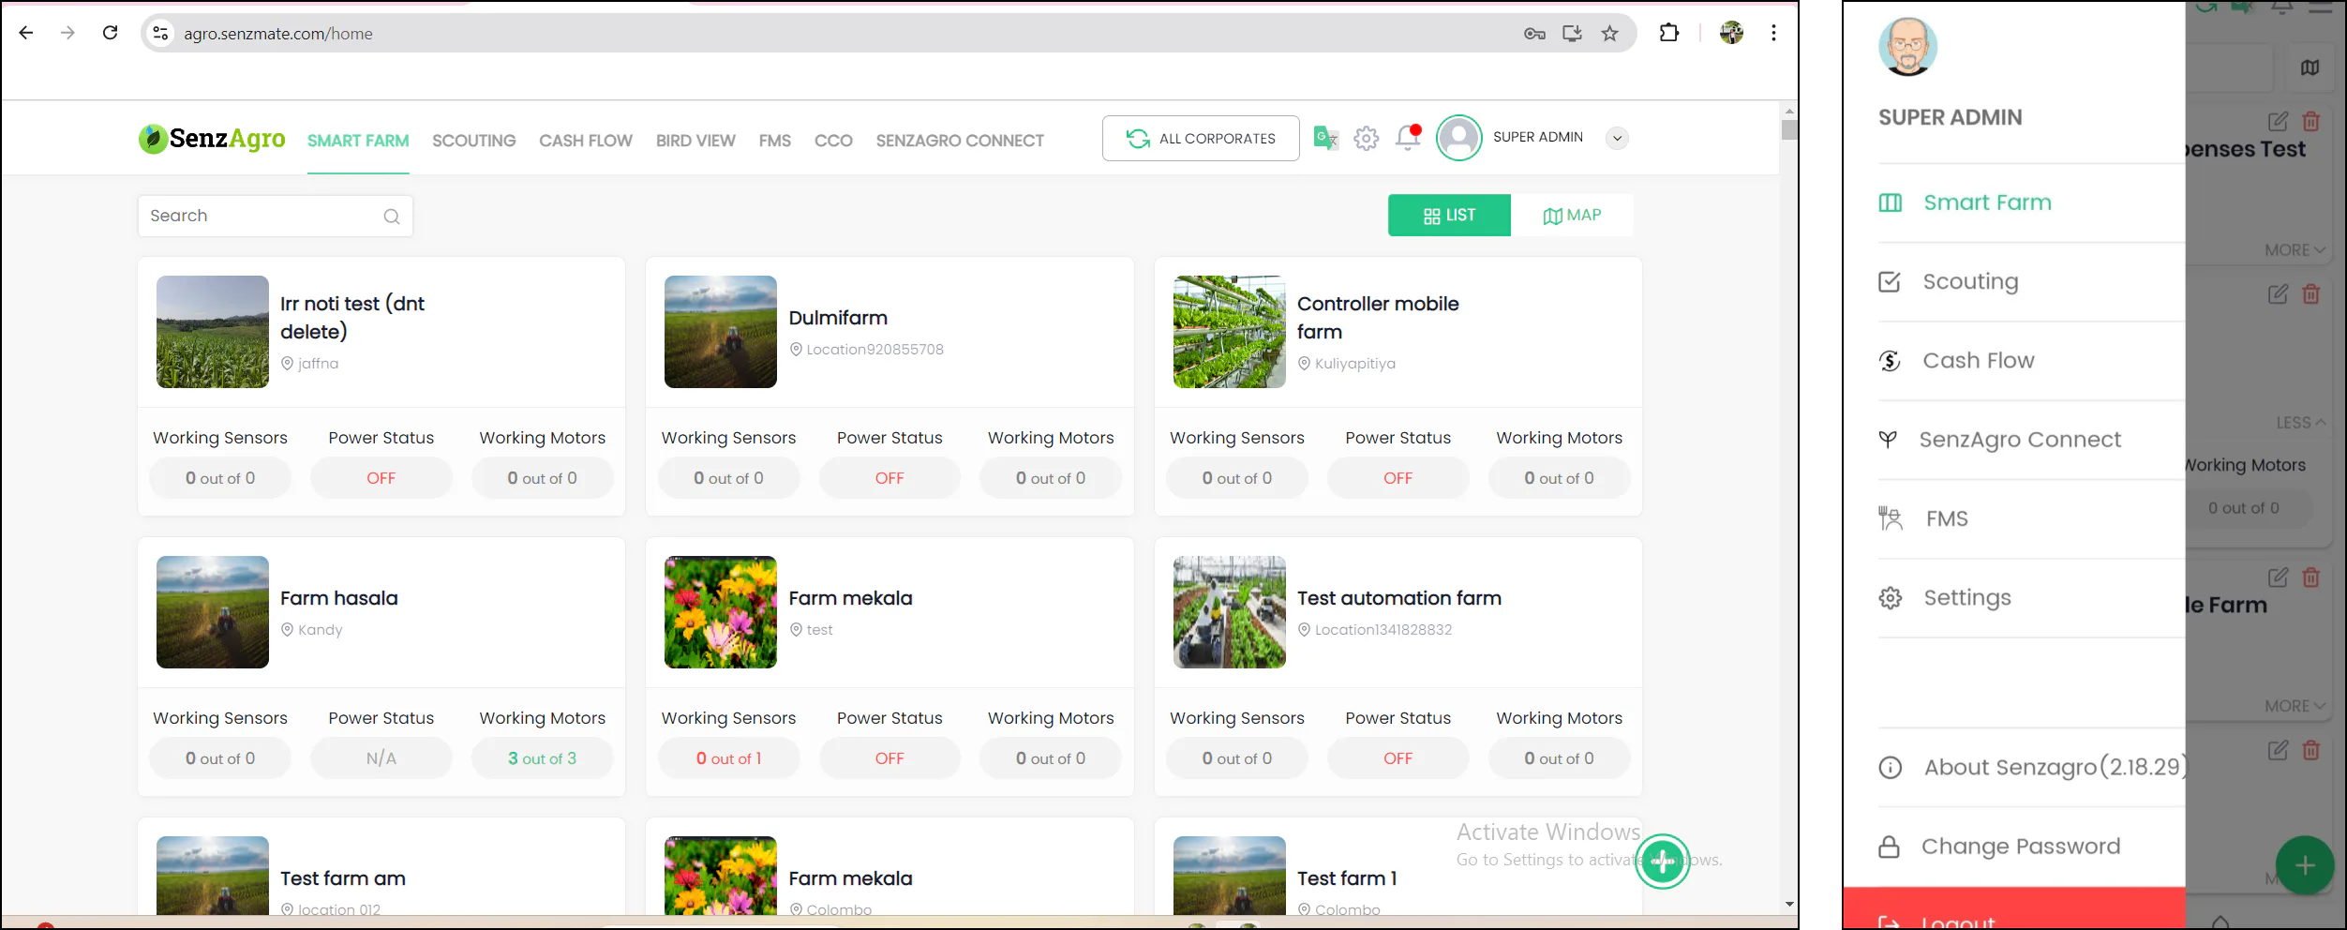Tap the profile avatar in mobile drawer

click(1907, 47)
